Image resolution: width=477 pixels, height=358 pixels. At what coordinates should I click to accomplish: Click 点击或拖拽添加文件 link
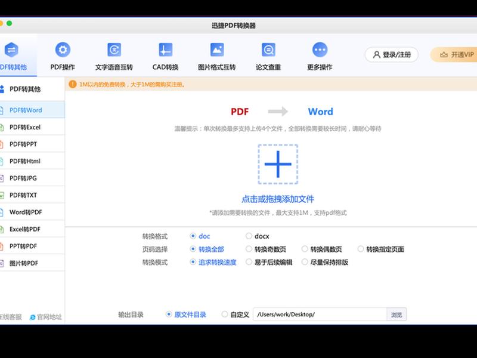tap(278, 199)
